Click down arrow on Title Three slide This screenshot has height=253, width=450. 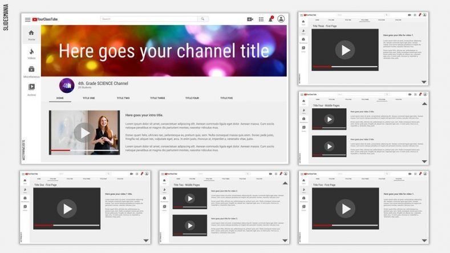(x=424, y=82)
